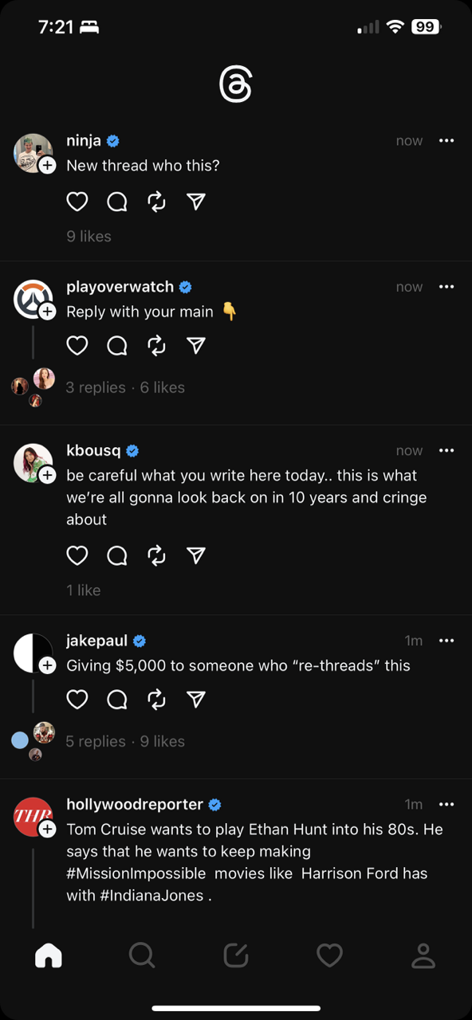Image resolution: width=472 pixels, height=1020 pixels.
Task: Open the Threads search page
Action: (142, 955)
